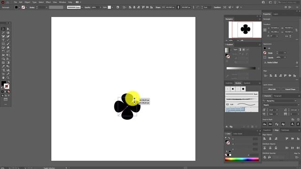Click the Stroke label in Properties panel
301x169 pixels.
[270, 53]
